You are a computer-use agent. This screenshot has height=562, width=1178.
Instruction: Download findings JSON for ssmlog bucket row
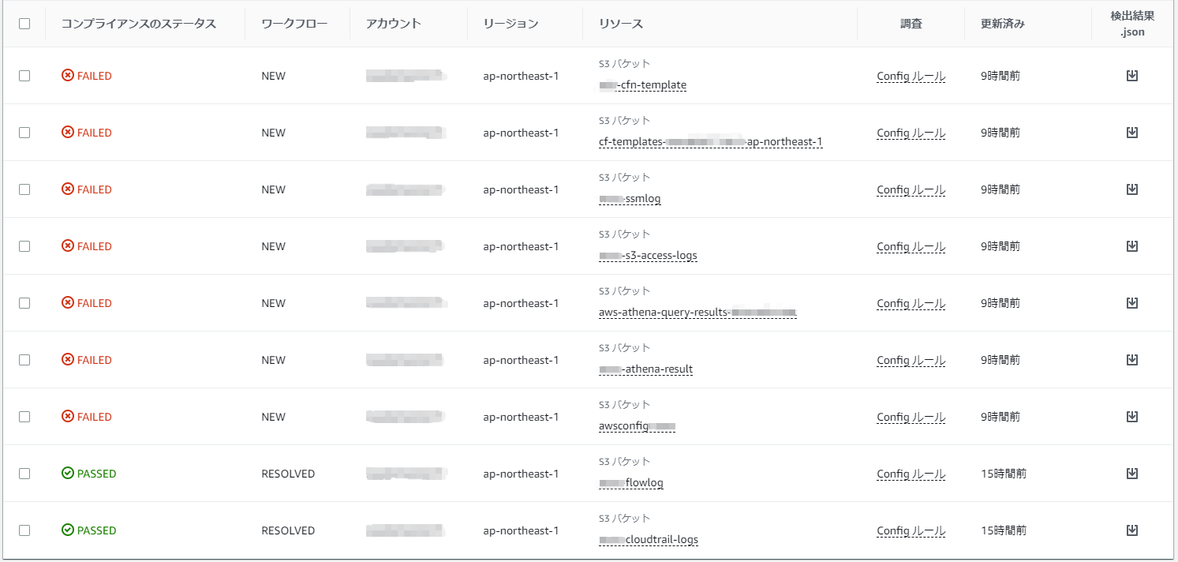1131,189
